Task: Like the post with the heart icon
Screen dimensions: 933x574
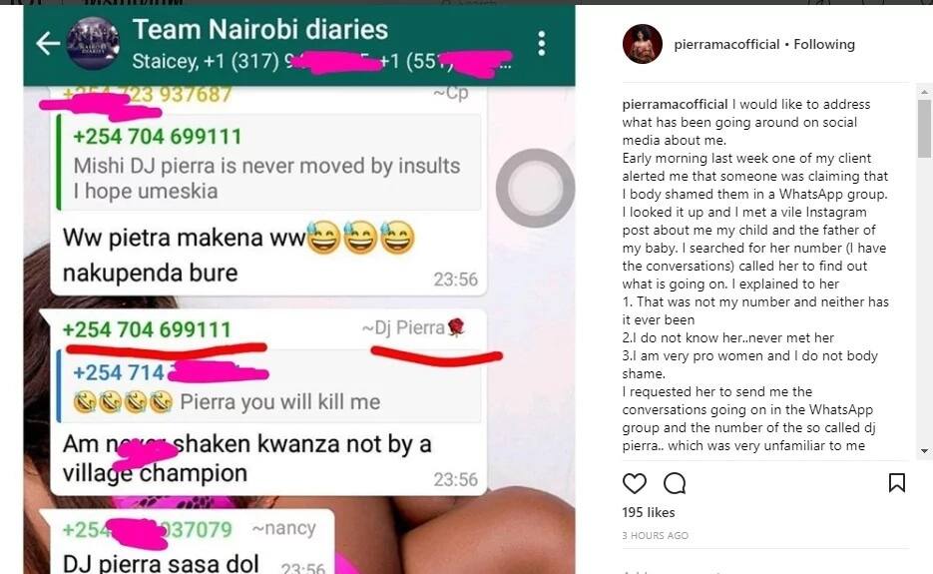Action: click(635, 483)
